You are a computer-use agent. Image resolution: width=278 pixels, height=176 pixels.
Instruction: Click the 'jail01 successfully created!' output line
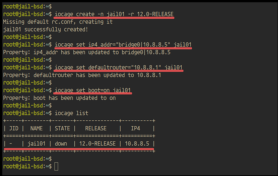46,29
